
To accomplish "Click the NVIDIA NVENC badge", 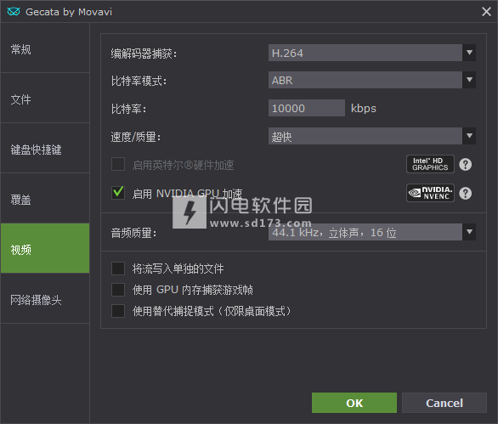I will click(x=430, y=193).
